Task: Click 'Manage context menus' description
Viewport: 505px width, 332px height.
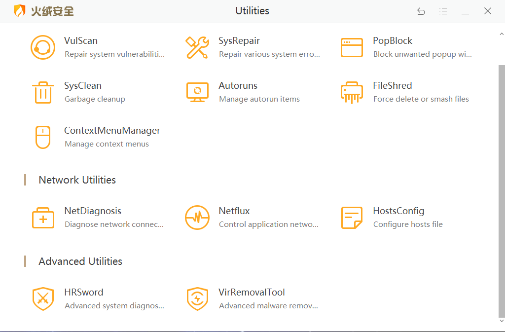Action: (x=107, y=144)
